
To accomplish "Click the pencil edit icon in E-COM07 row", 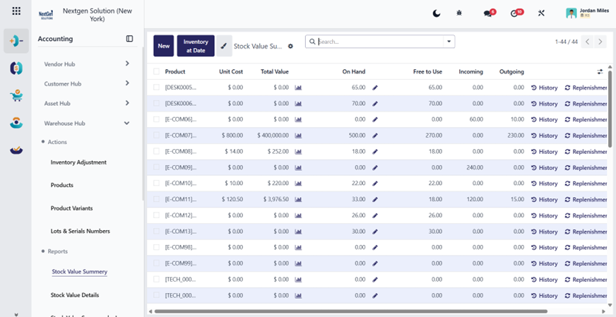I will point(375,136).
